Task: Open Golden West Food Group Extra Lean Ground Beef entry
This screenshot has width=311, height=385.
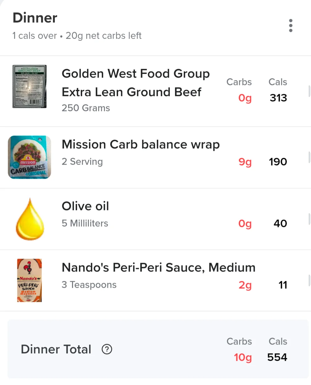Action: click(x=155, y=91)
